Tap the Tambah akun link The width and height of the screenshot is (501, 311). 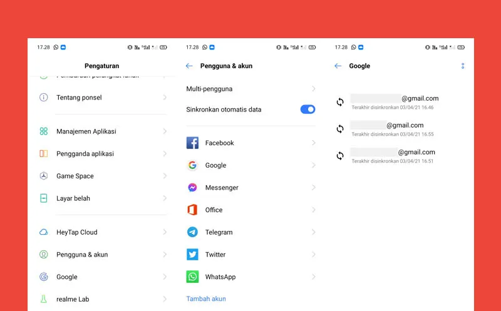(206, 299)
